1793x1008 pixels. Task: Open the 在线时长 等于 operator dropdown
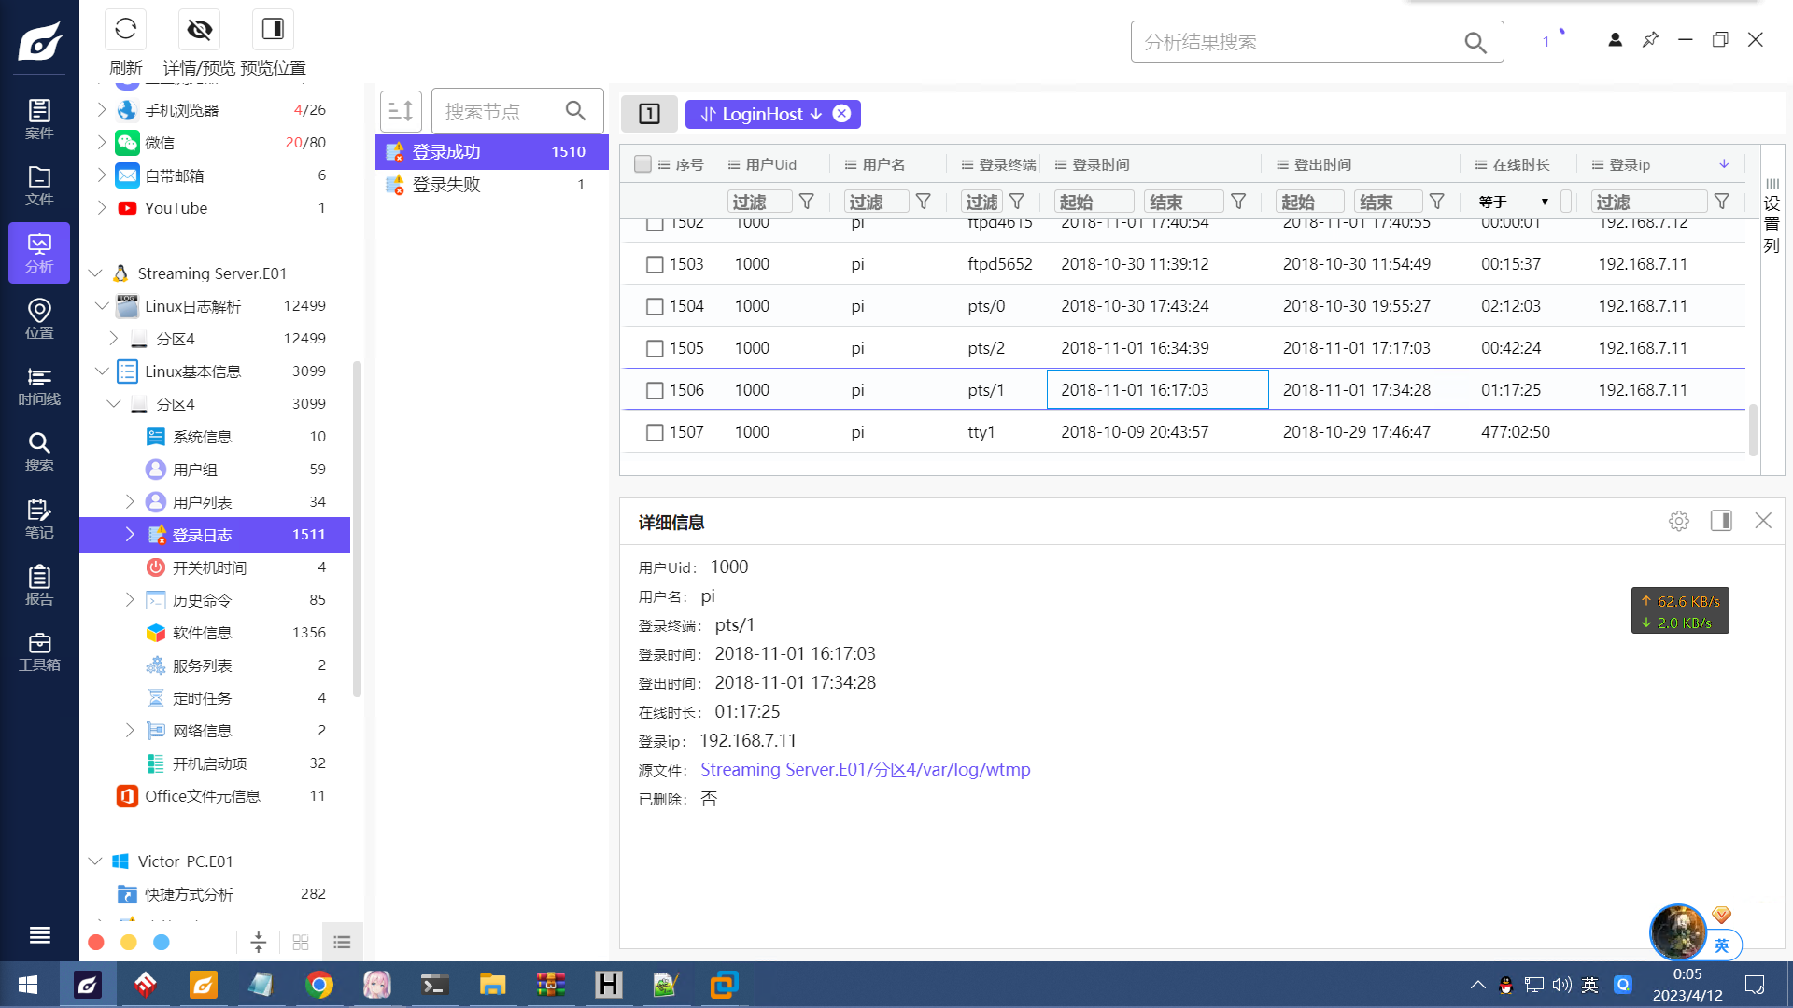point(1514,202)
